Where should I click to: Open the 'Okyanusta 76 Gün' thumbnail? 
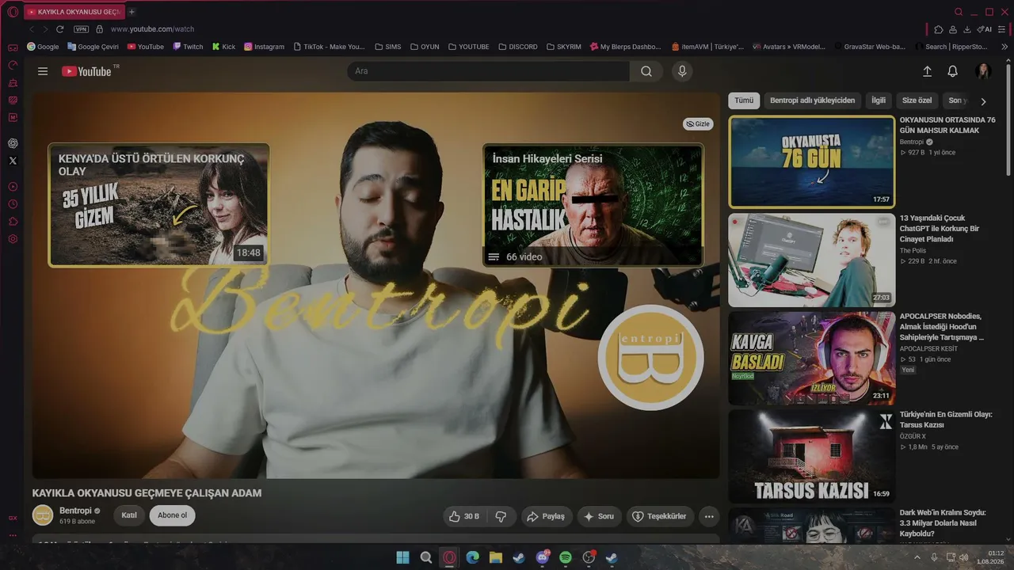[x=812, y=162]
